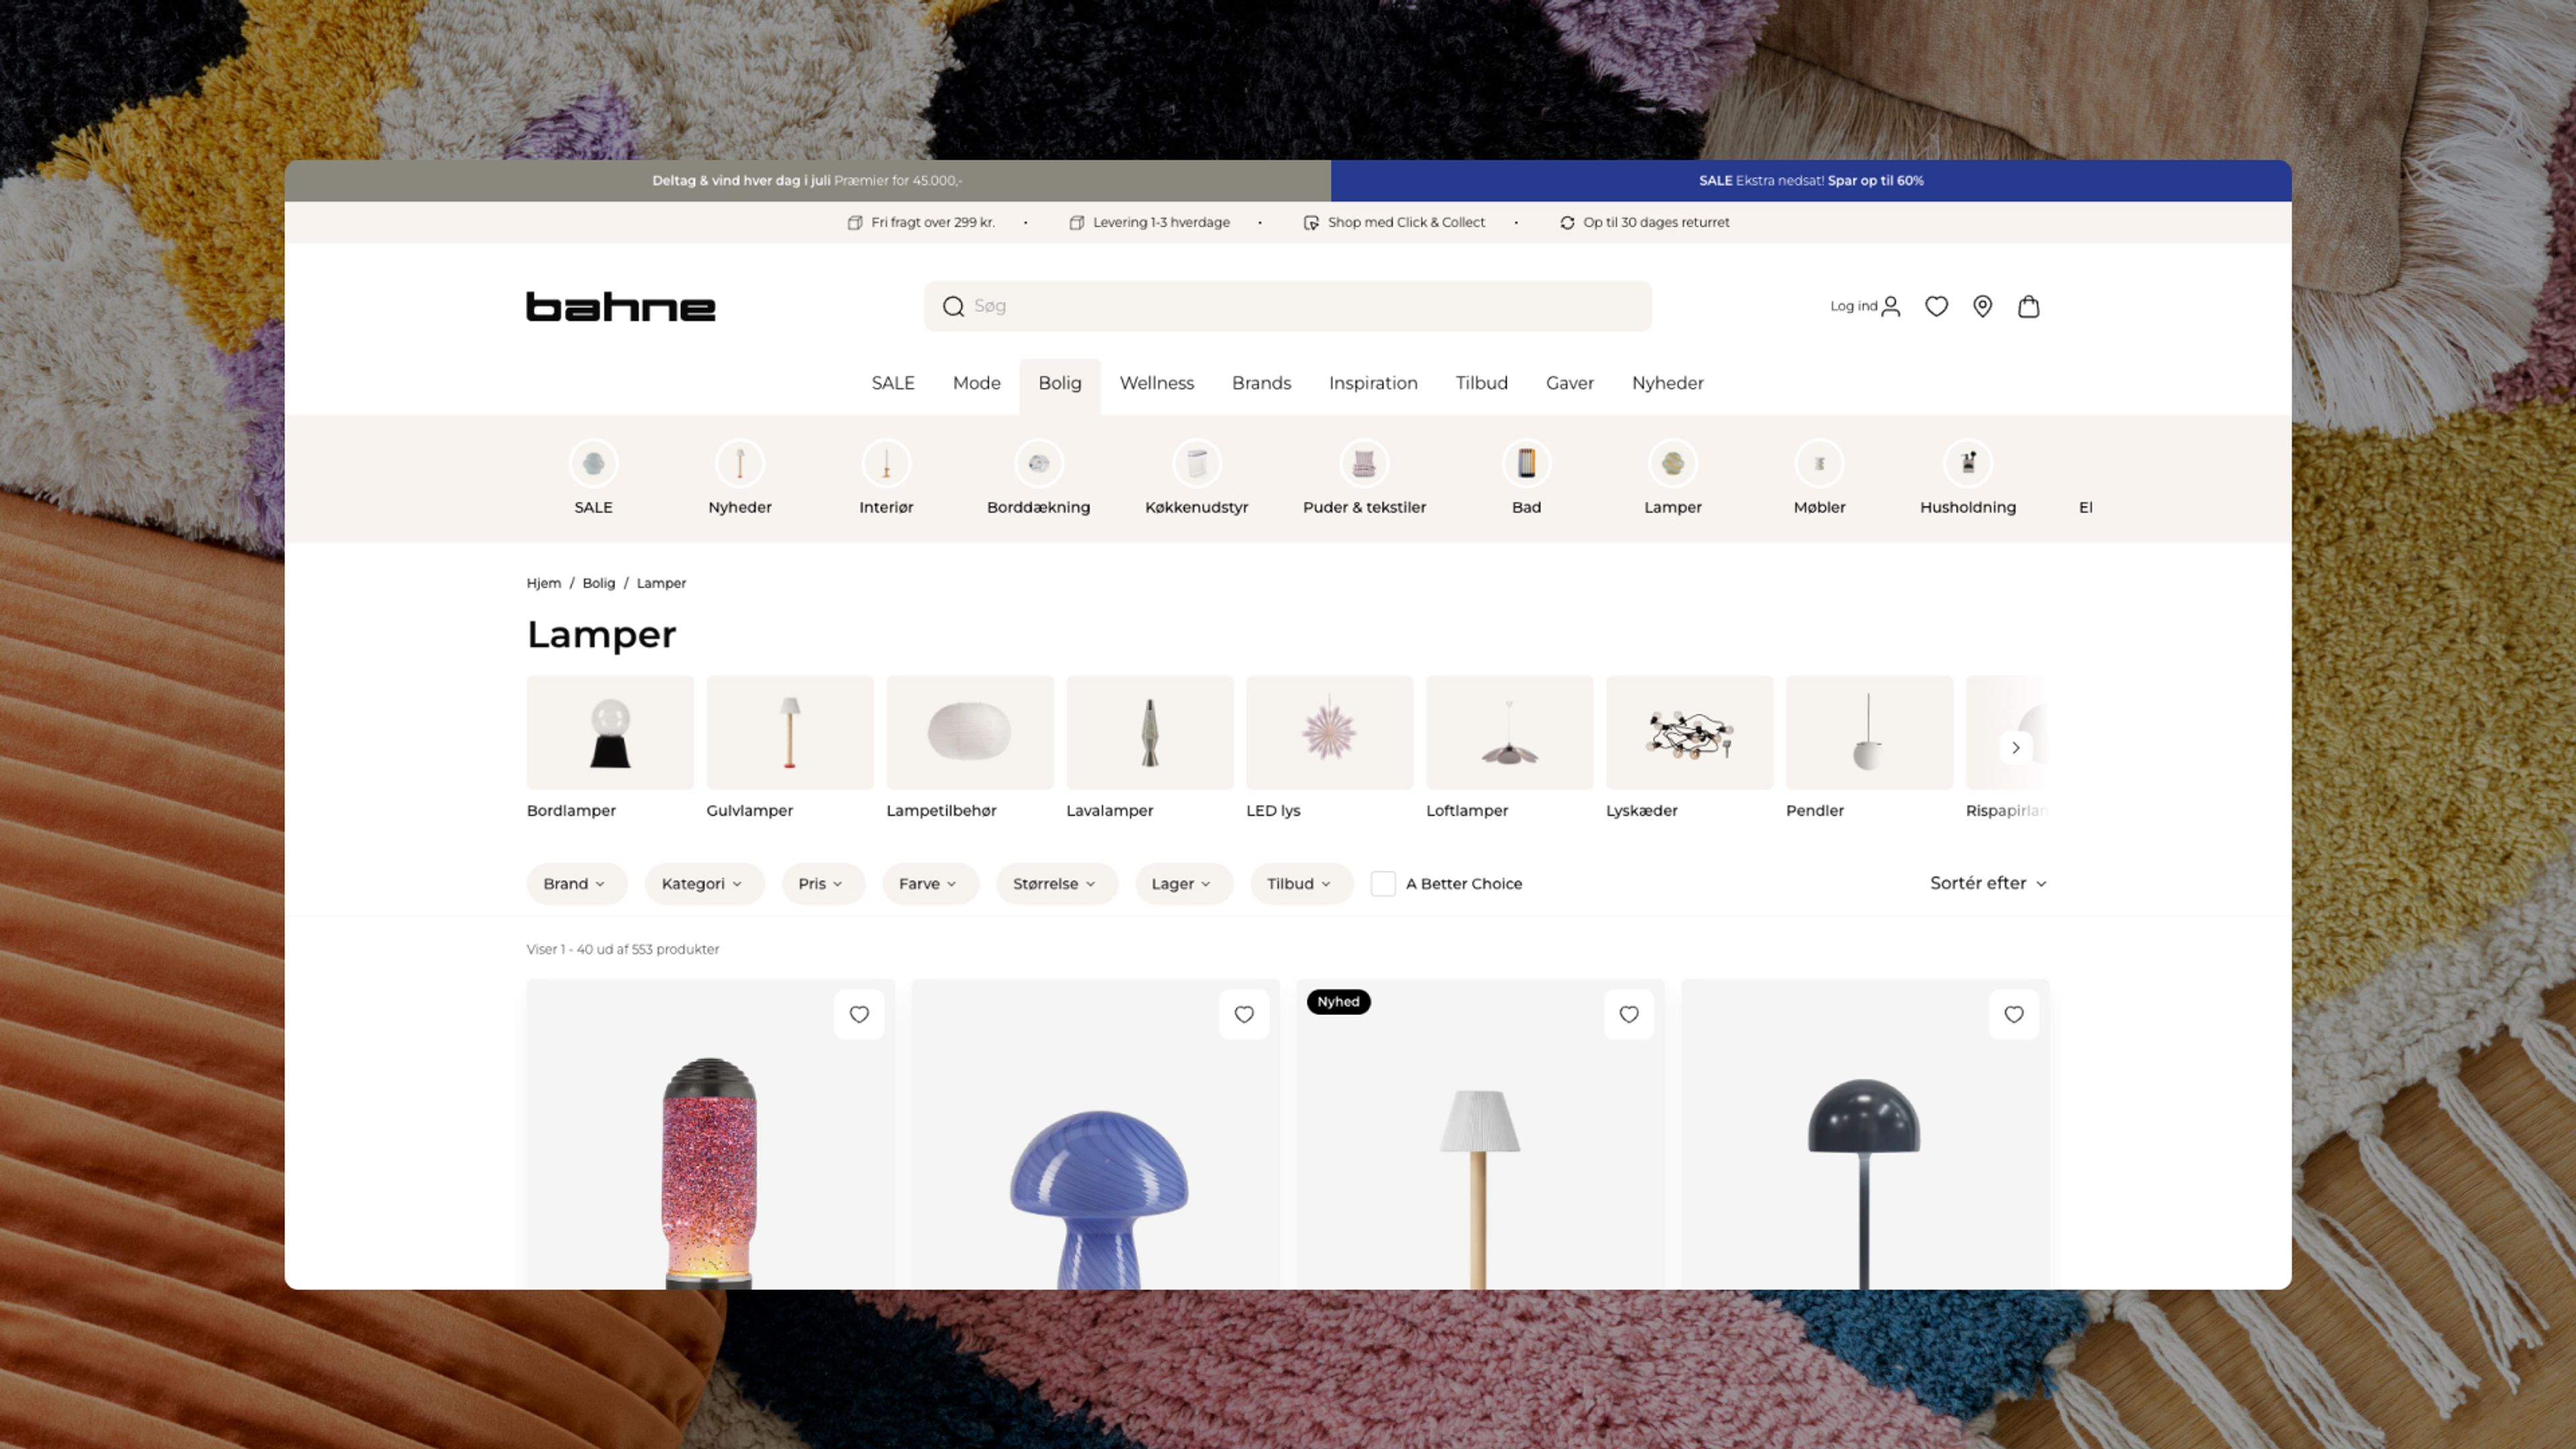
Task: Open the Farve color filter dropdown
Action: (928, 884)
